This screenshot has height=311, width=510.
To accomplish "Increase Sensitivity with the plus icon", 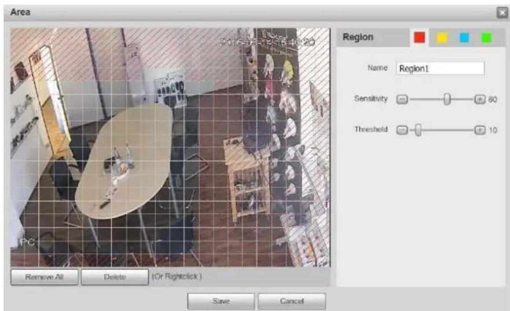I will [x=480, y=99].
